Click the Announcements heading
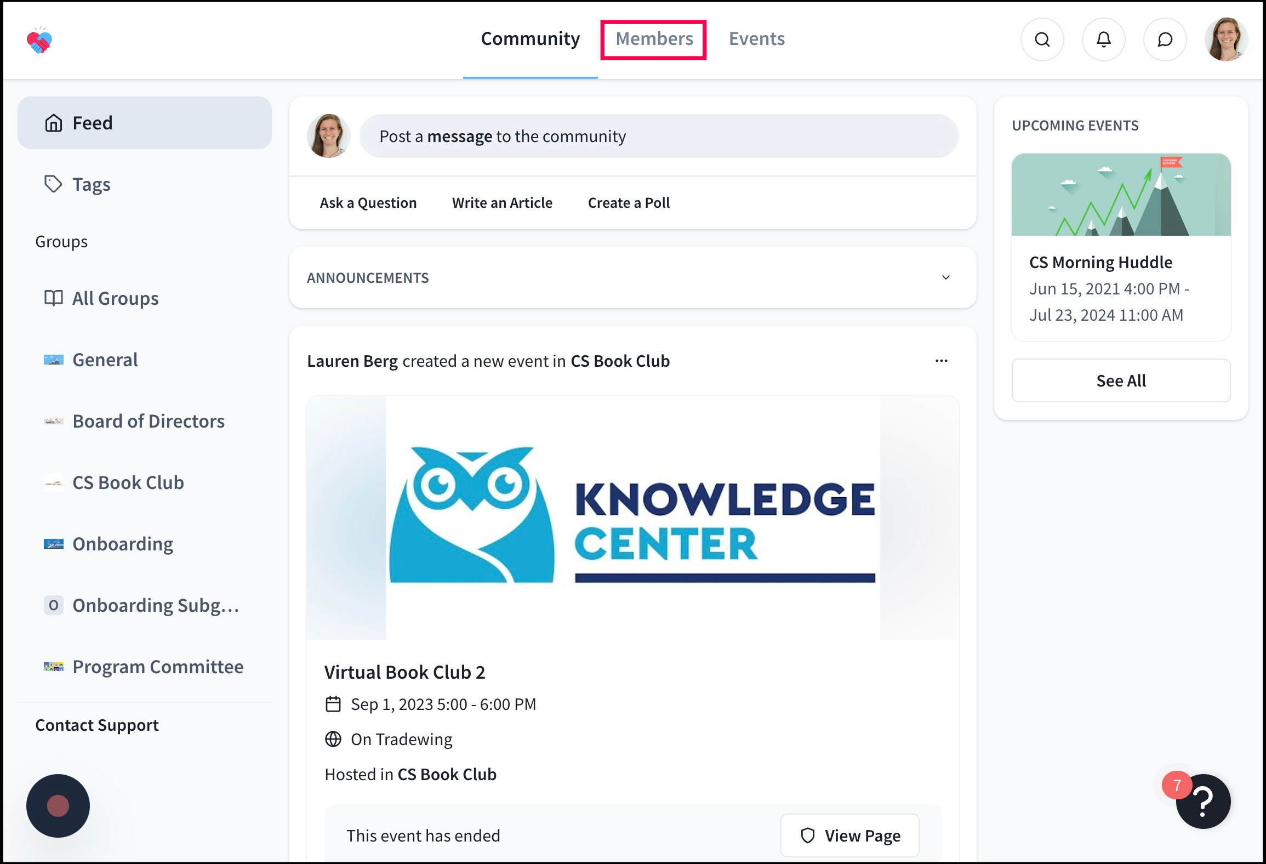 (368, 278)
